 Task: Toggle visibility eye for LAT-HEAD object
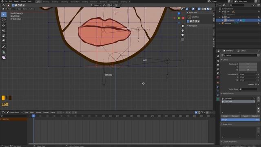tap(259, 20)
